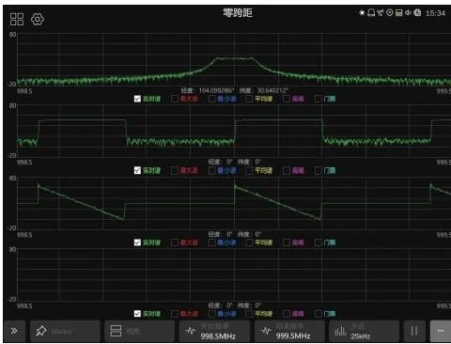
Task: Enable yellow 平均谱 under empty chart
Action: coord(249,314)
